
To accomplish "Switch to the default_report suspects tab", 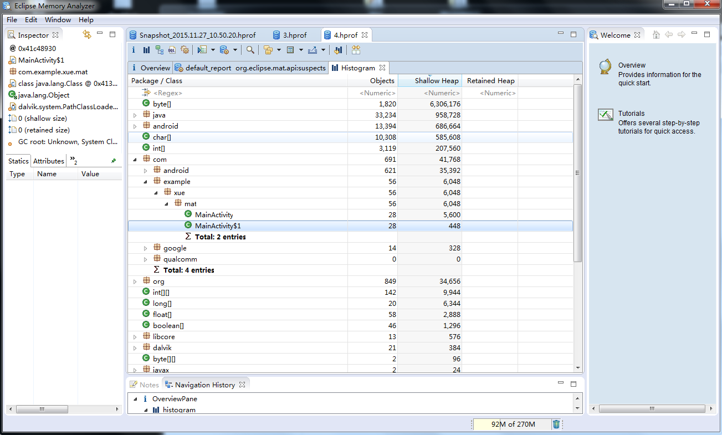I will pos(250,68).
